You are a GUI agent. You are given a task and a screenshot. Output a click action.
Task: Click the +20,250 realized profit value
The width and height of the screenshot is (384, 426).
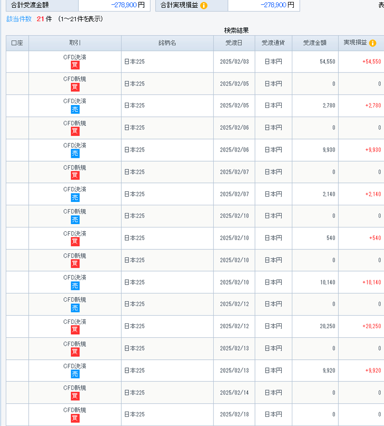click(372, 326)
